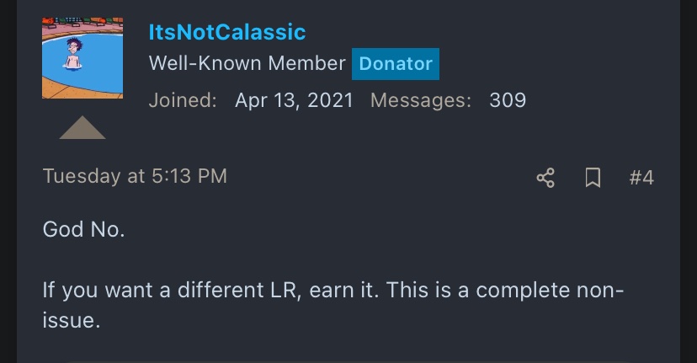Open the 309 message count
The height and width of the screenshot is (363, 697).
tap(508, 100)
